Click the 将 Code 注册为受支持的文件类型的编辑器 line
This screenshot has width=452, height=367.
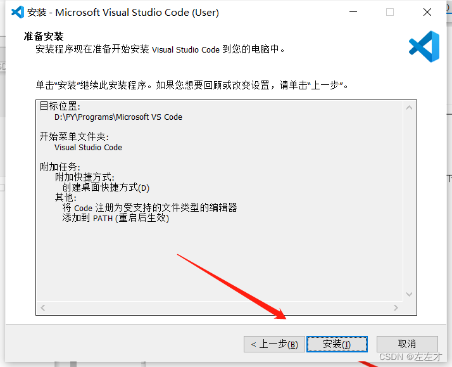tap(149, 207)
